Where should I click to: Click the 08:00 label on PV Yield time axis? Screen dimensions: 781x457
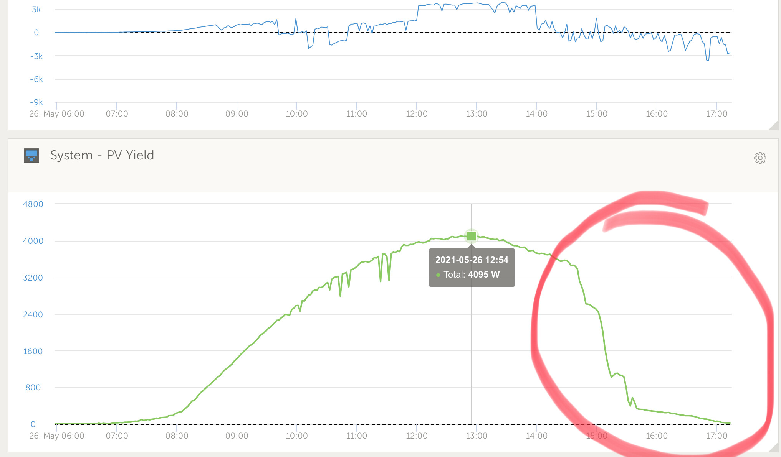point(177,436)
